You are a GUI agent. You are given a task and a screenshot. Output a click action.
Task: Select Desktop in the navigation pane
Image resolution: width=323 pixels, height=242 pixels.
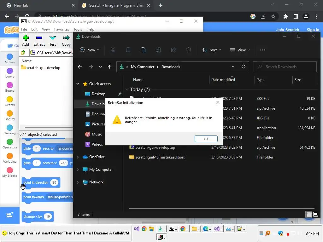tap(98, 94)
